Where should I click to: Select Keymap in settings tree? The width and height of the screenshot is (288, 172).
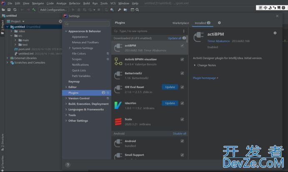click(x=74, y=81)
